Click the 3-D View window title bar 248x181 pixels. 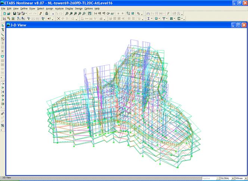112,25
